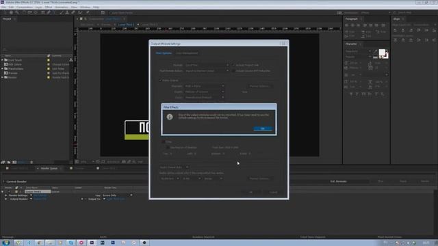Click the New Folder icon in Project panel
This screenshot has height=246, width=438.
point(9,162)
